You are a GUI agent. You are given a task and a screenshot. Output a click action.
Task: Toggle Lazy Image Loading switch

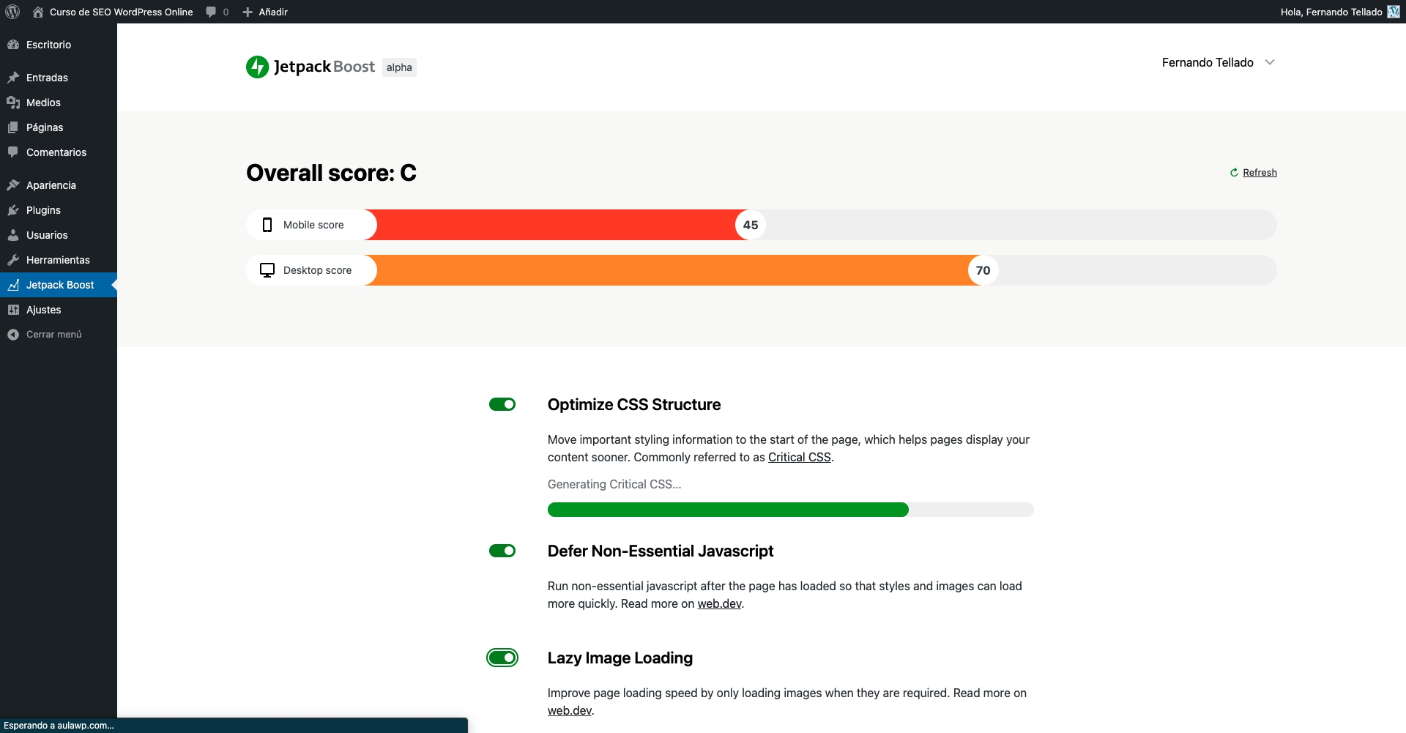pos(502,658)
